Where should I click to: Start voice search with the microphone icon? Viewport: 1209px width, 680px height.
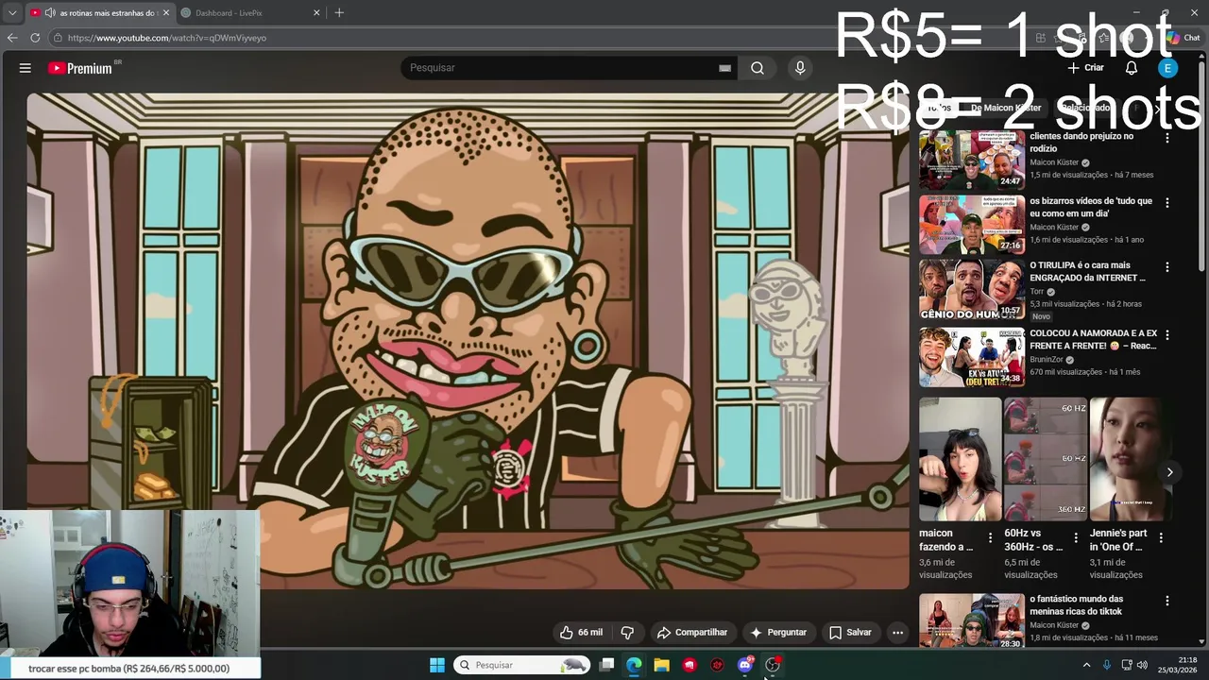[x=800, y=68]
